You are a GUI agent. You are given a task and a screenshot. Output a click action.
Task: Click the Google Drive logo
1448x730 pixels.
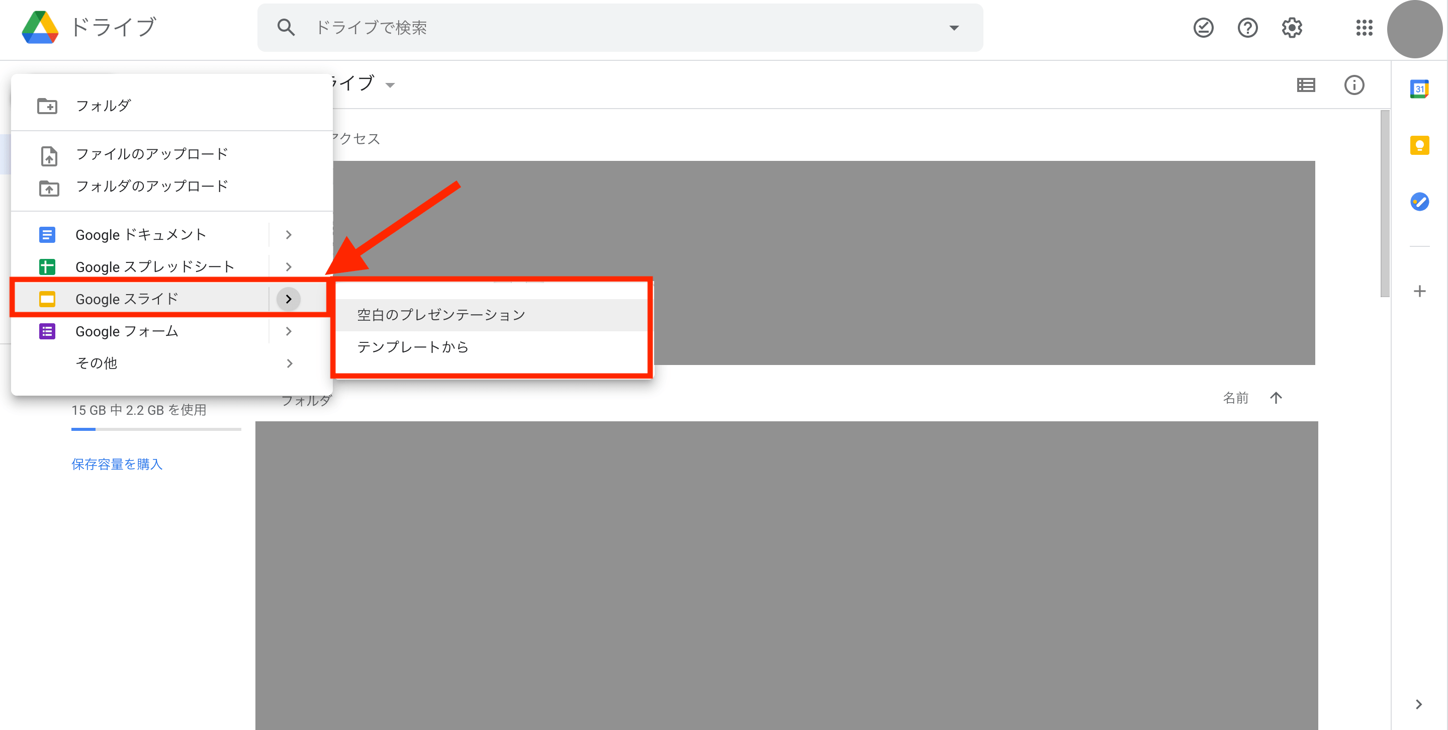click(x=40, y=27)
